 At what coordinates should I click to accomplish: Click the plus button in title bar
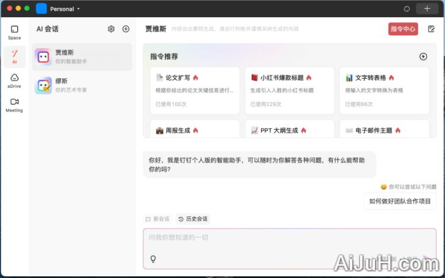click(427, 9)
